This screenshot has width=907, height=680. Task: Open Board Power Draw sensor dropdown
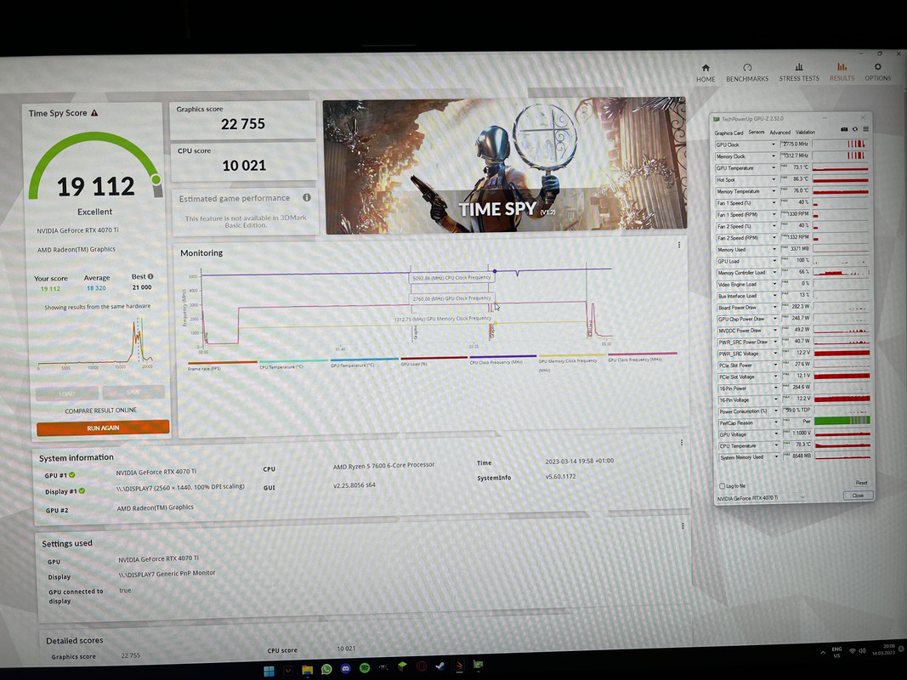pos(775,307)
